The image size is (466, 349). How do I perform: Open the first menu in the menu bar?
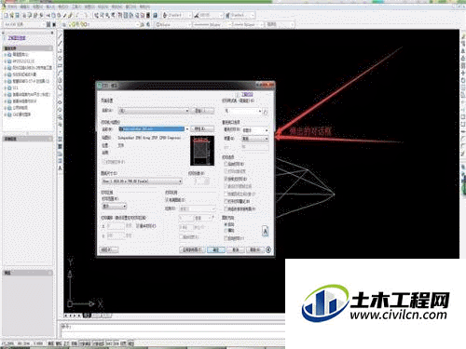12,7
